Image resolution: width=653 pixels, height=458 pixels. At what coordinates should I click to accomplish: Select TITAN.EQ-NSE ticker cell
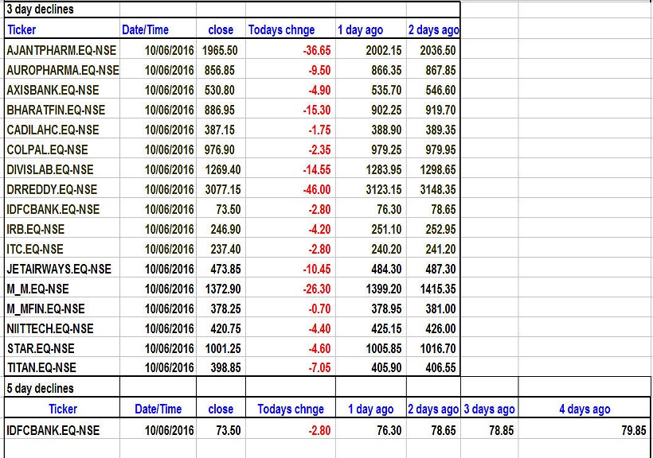coord(41,367)
